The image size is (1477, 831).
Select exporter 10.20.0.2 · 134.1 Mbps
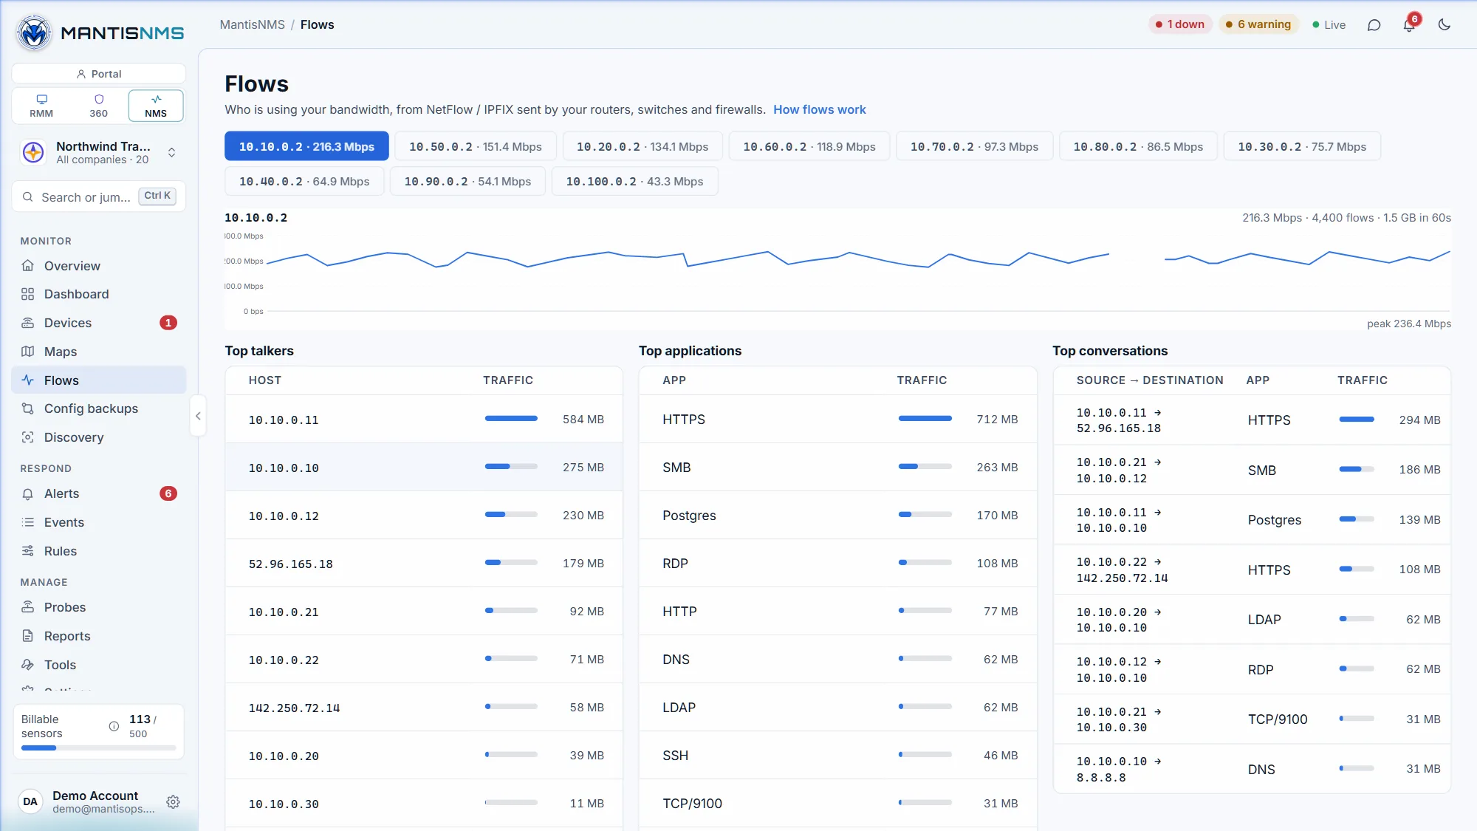[642, 146]
